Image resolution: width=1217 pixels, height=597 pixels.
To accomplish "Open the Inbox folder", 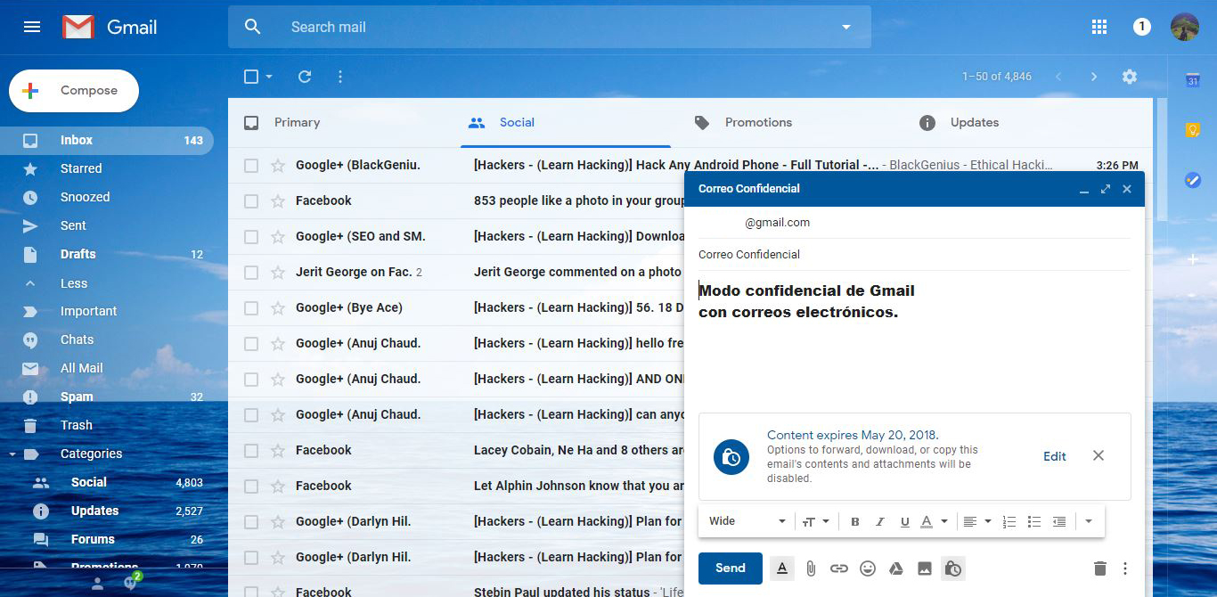I will click(x=107, y=140).
